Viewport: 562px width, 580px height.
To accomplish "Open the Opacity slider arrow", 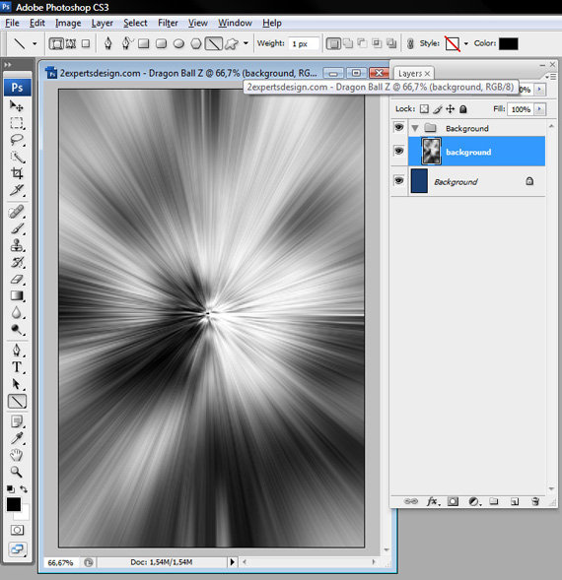I will click(539, 90).
